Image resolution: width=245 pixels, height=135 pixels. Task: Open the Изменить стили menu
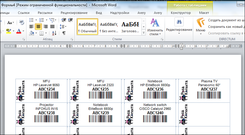[155, 27]
